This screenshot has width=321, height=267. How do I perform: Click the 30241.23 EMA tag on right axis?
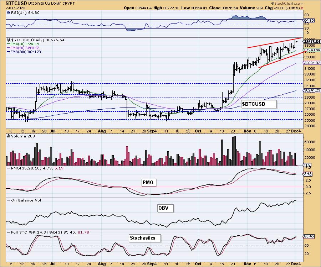[x=312, y=90]
